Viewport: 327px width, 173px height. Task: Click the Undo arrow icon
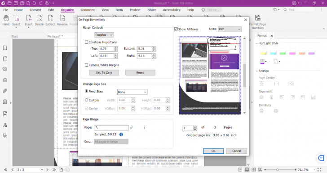[x=35, y=3]
